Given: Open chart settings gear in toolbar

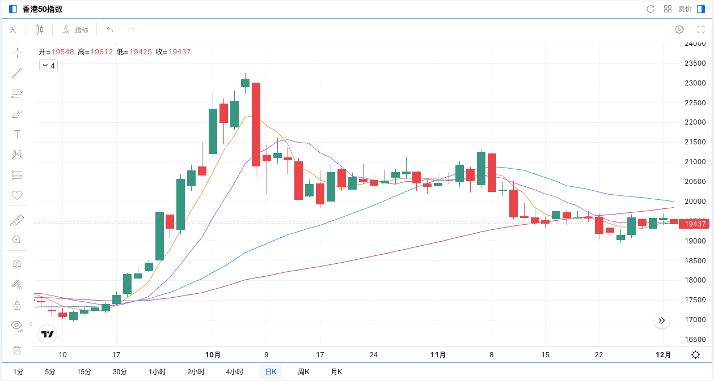Looking at the screenshot, I should [x=679, y=29].
